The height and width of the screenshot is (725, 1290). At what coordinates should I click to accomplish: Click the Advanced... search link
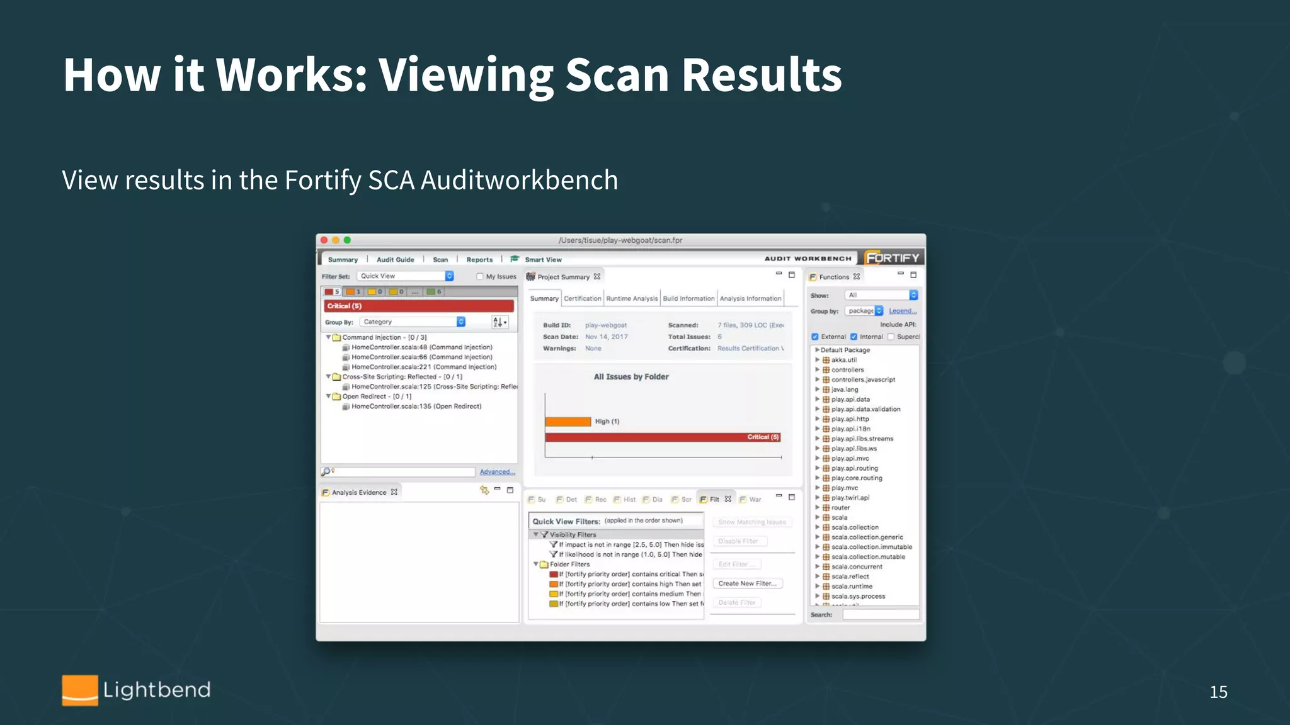click(498, 472)
